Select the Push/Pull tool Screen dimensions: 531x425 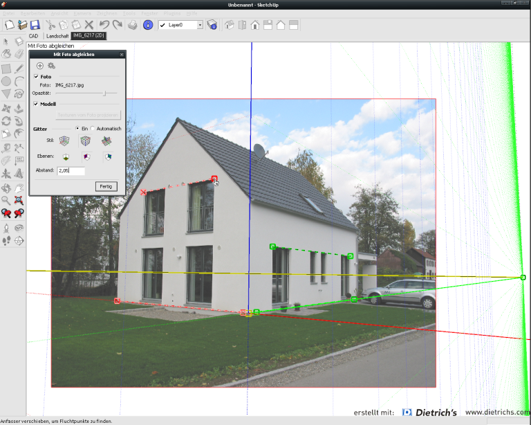pyautogui.click(x=19, y=109)
